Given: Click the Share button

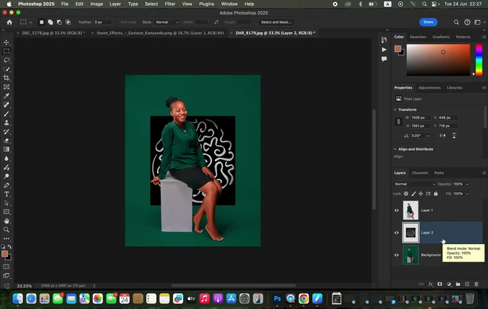Looking at the screenshot, I should coord(428,22).
